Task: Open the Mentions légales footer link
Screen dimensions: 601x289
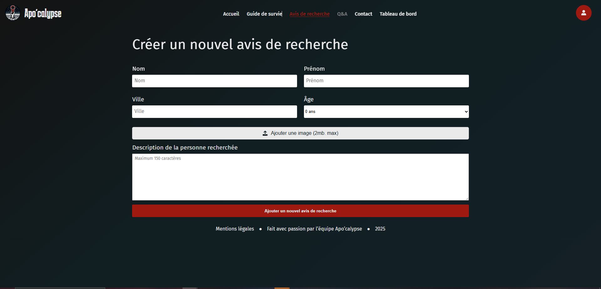Action: [x=235, y=229]
